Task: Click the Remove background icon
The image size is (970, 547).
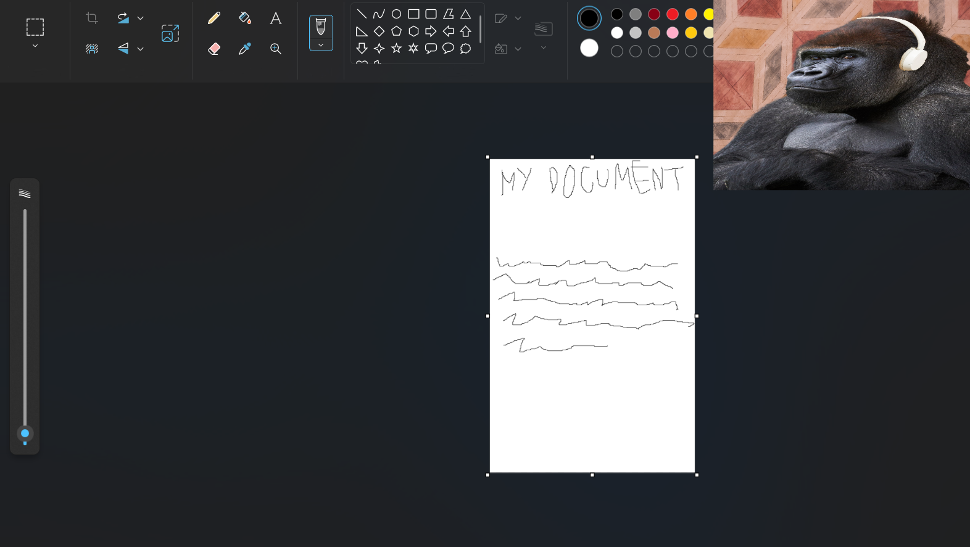Action: 92,49
